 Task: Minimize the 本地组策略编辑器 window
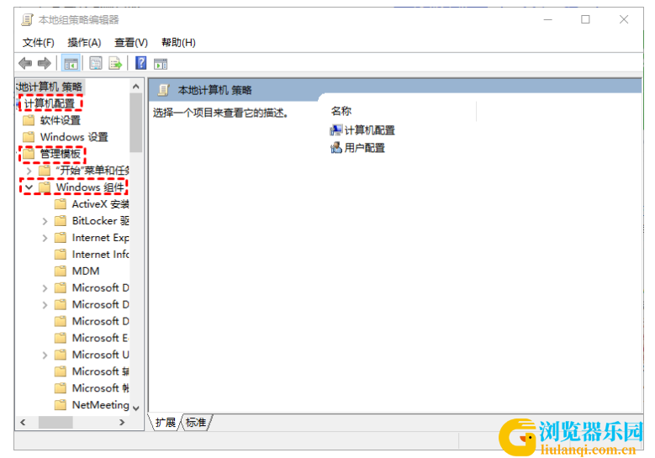(x=547, y=19)
